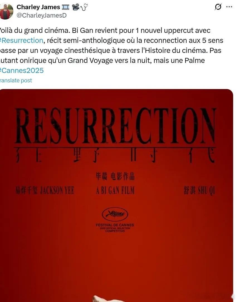Open the @CharleyJamesD handle link
The height and width of the screenshot is (302, 237).
point(41,15)
